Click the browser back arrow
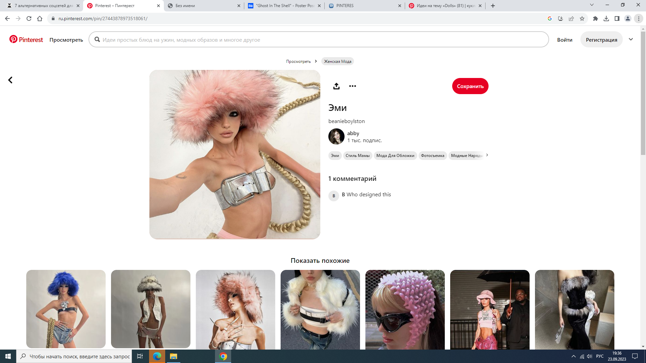This screenshot has width=646, height=363. point(7,18)
